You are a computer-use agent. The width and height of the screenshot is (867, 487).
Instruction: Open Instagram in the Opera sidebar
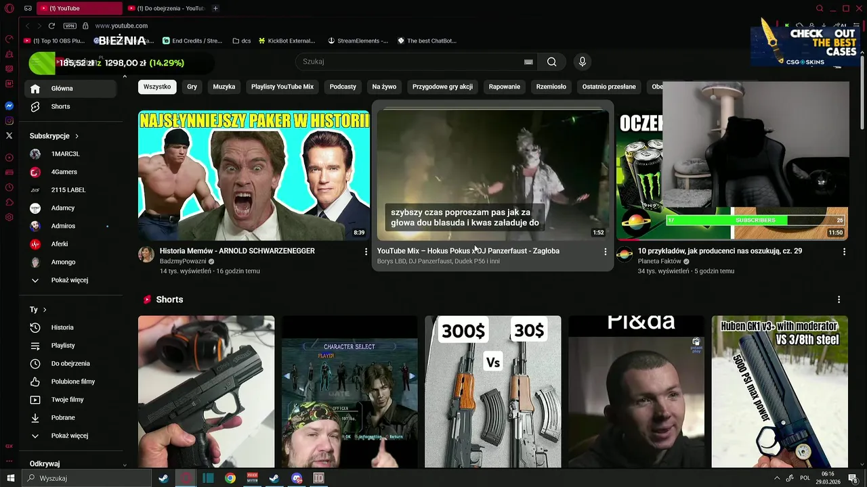(9, 121)
